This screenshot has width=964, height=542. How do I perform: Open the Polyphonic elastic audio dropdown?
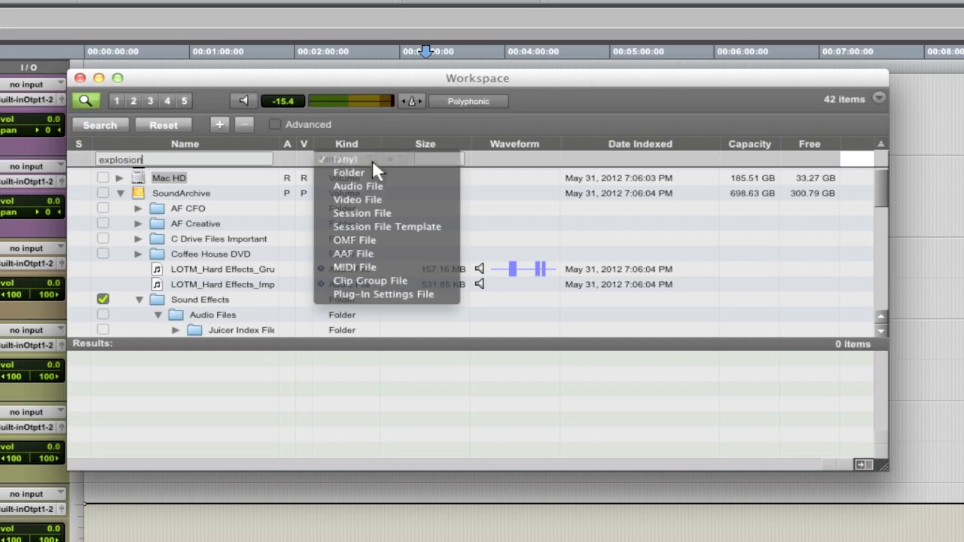[468, 101]
